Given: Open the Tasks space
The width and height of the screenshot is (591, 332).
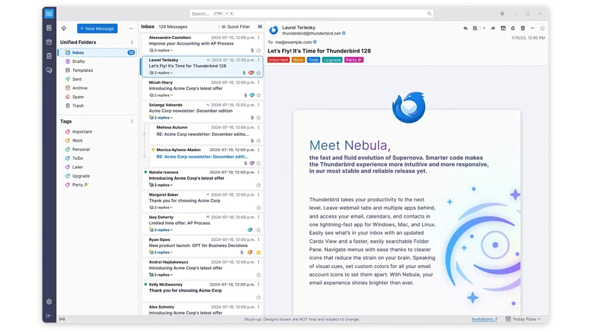Looking at the screenshot, I should click(49, 56).
